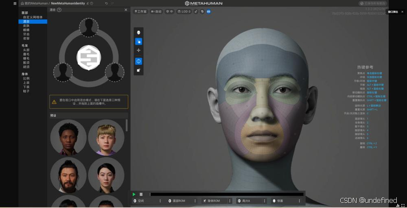Open the help question mark next to 混合
The image size is (407, 208).
(x=59, y=10)
